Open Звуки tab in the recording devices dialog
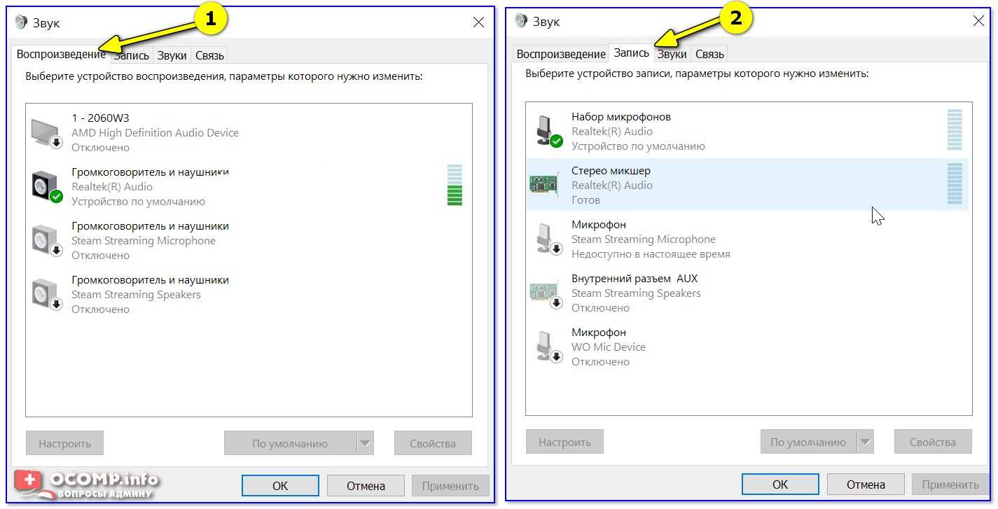 click(672, 54)
